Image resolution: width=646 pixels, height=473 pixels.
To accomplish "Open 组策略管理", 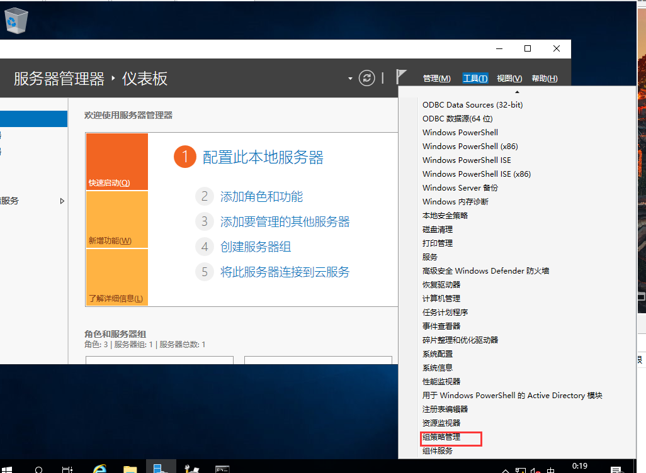I will [441, 437].
